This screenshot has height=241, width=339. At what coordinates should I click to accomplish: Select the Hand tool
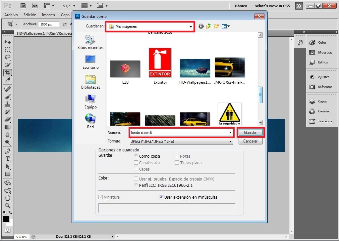click(8, 198)
